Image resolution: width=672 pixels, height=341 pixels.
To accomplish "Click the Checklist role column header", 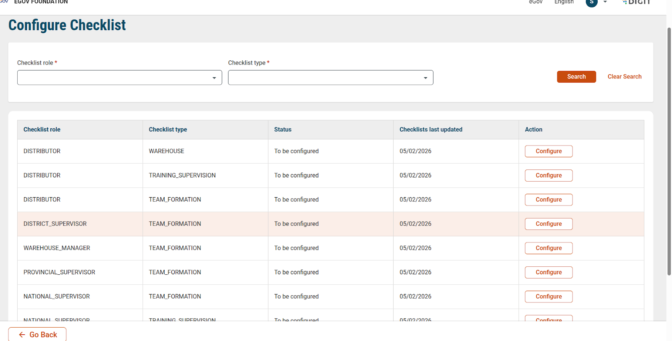I will click(x=42, y=130).
